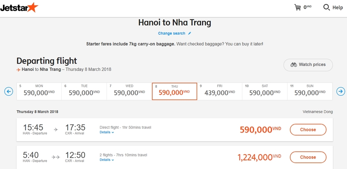Click the Watch prices button
The height and width of the screenshot is (169, 347).
[x=308, y=65]
